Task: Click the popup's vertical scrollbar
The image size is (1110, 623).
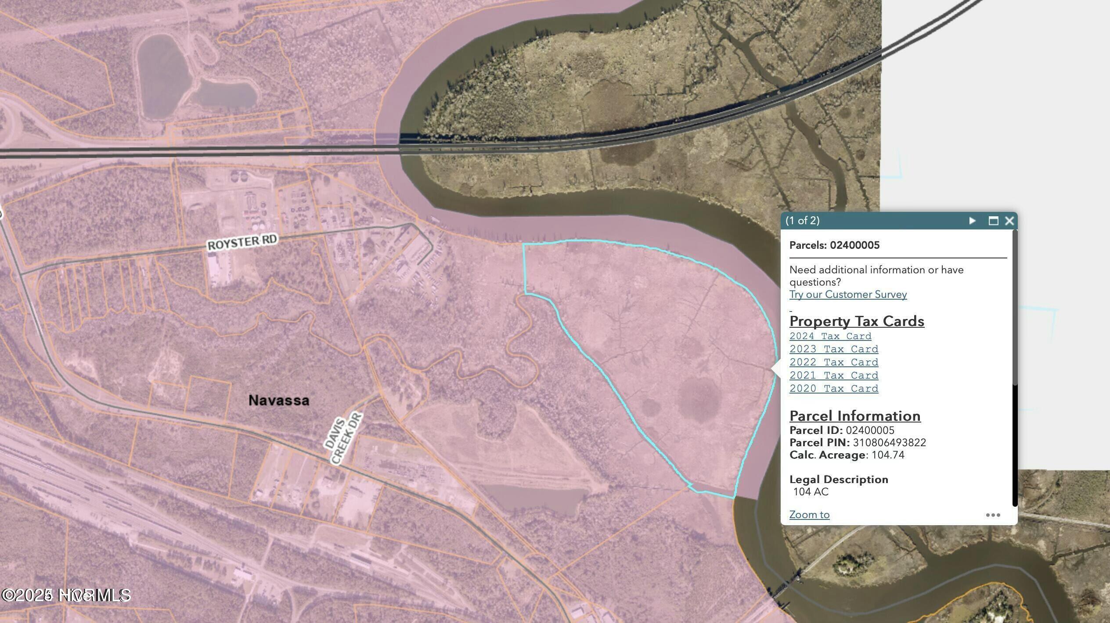Action: (x=1014, y=307)
